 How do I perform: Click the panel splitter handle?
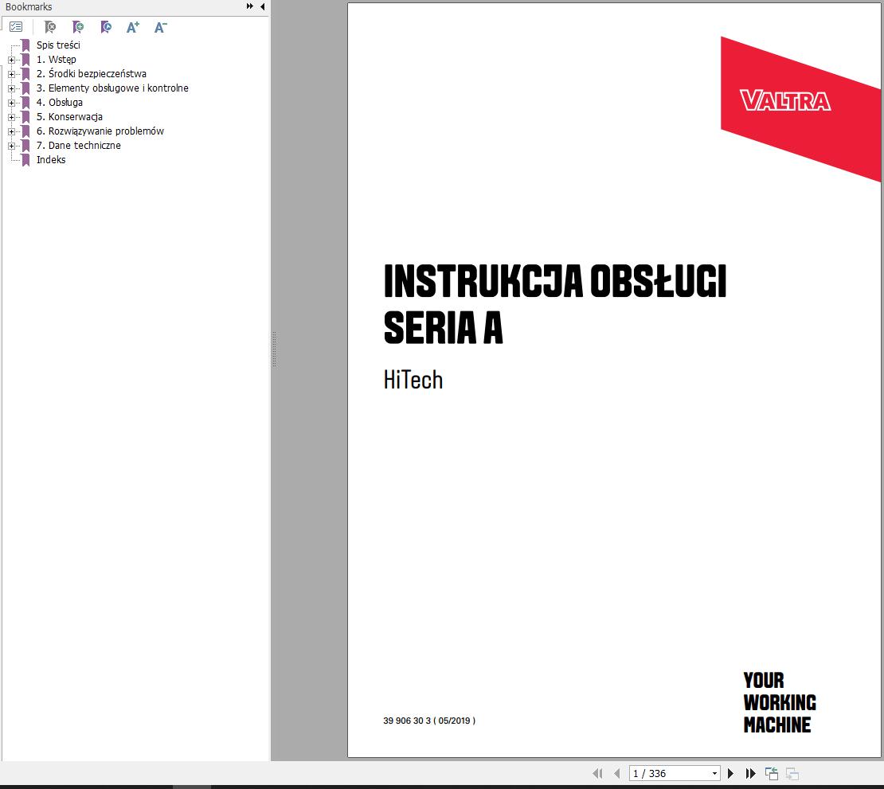274,350
